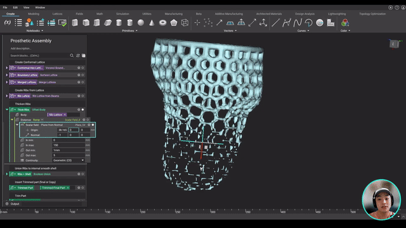Expand the Rib Lattice block
This screenshot has width=406, height=228.
pyautogui.click(x=7, y=96)
